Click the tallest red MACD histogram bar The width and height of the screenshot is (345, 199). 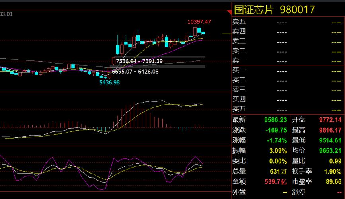(134, 116)
